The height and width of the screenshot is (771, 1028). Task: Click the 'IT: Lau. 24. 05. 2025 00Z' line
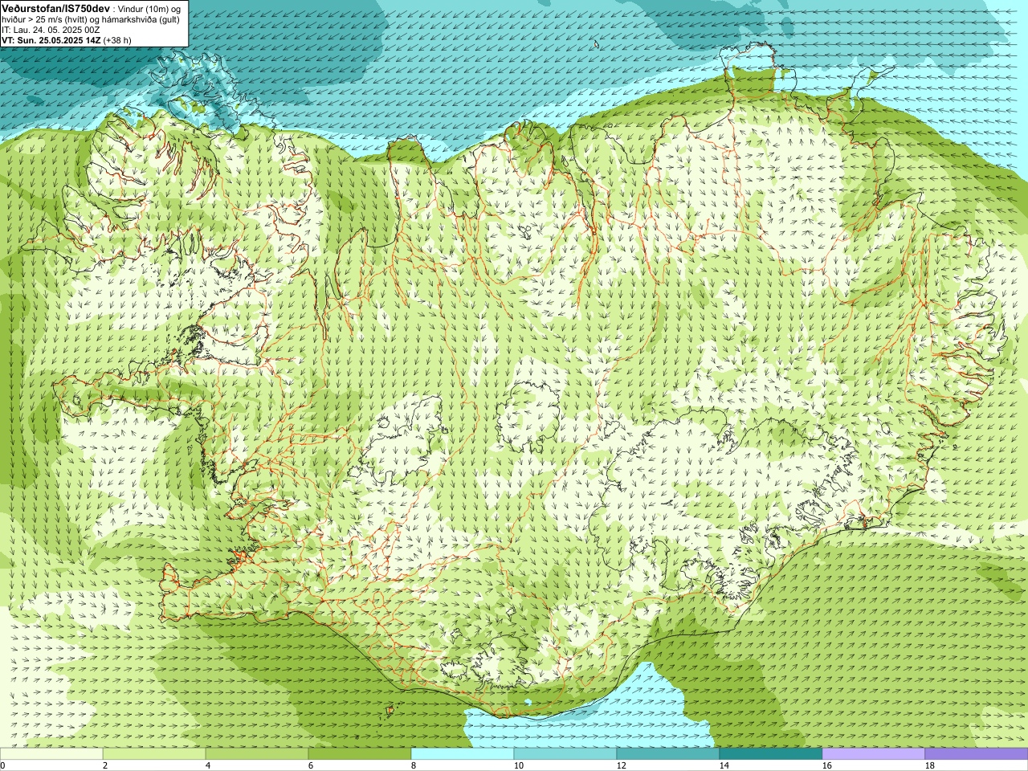pos(51,30)
